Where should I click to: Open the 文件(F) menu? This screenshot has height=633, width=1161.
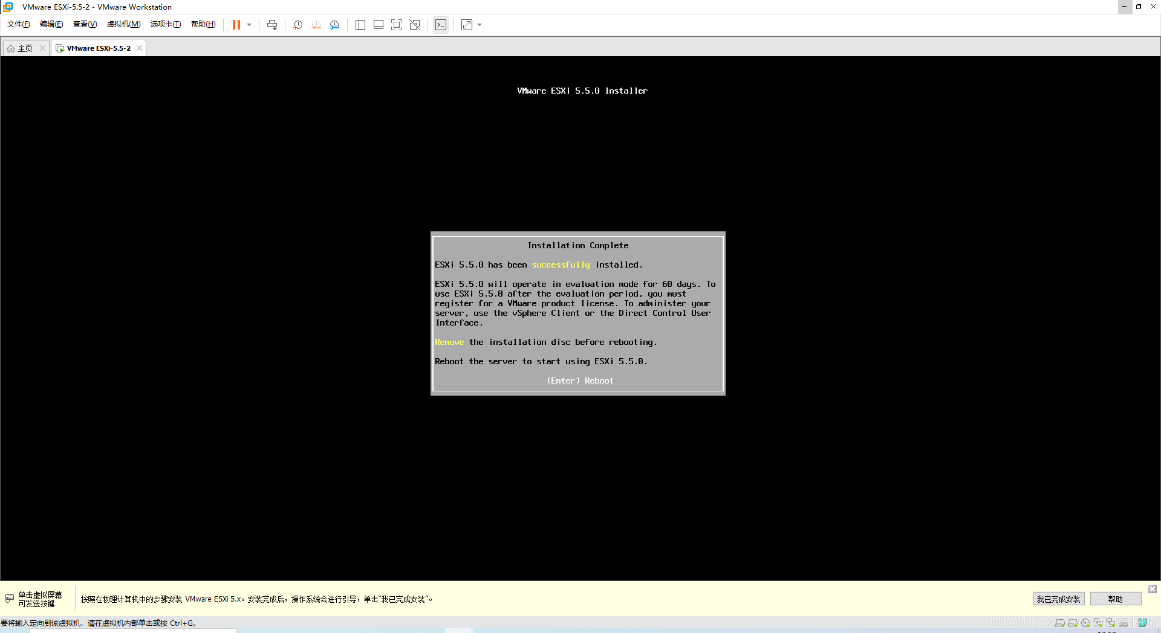coord(18,24)
